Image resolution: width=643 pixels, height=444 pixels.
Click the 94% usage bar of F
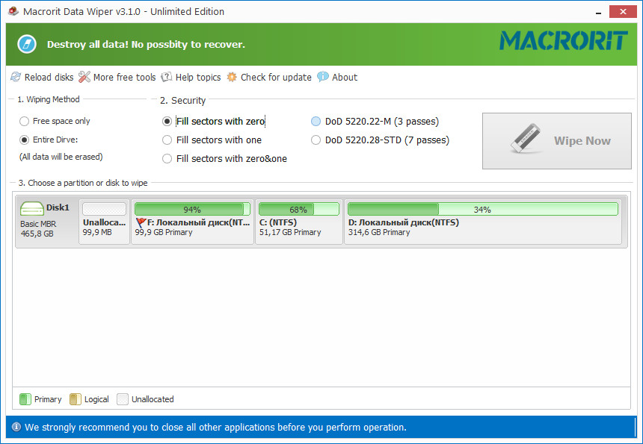(192, 209)
